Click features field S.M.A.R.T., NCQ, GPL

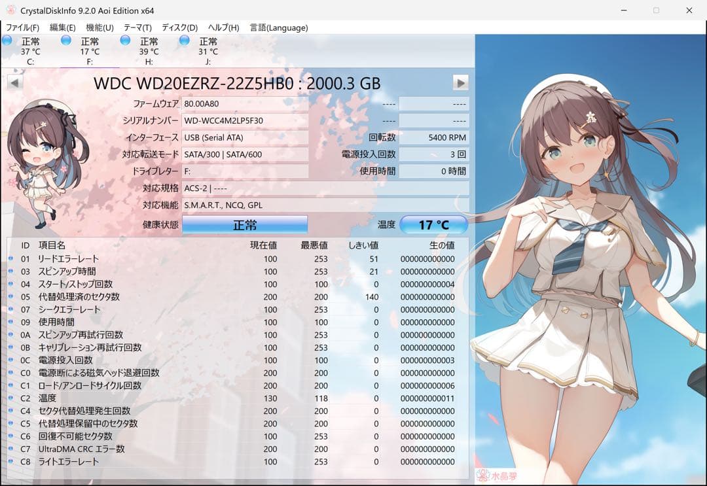click(x=325, y=205)
